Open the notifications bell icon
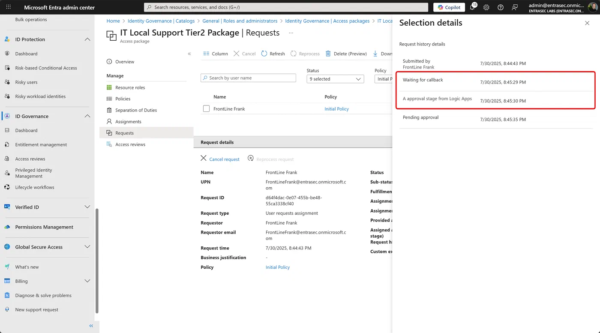 (x=472, y=7)
